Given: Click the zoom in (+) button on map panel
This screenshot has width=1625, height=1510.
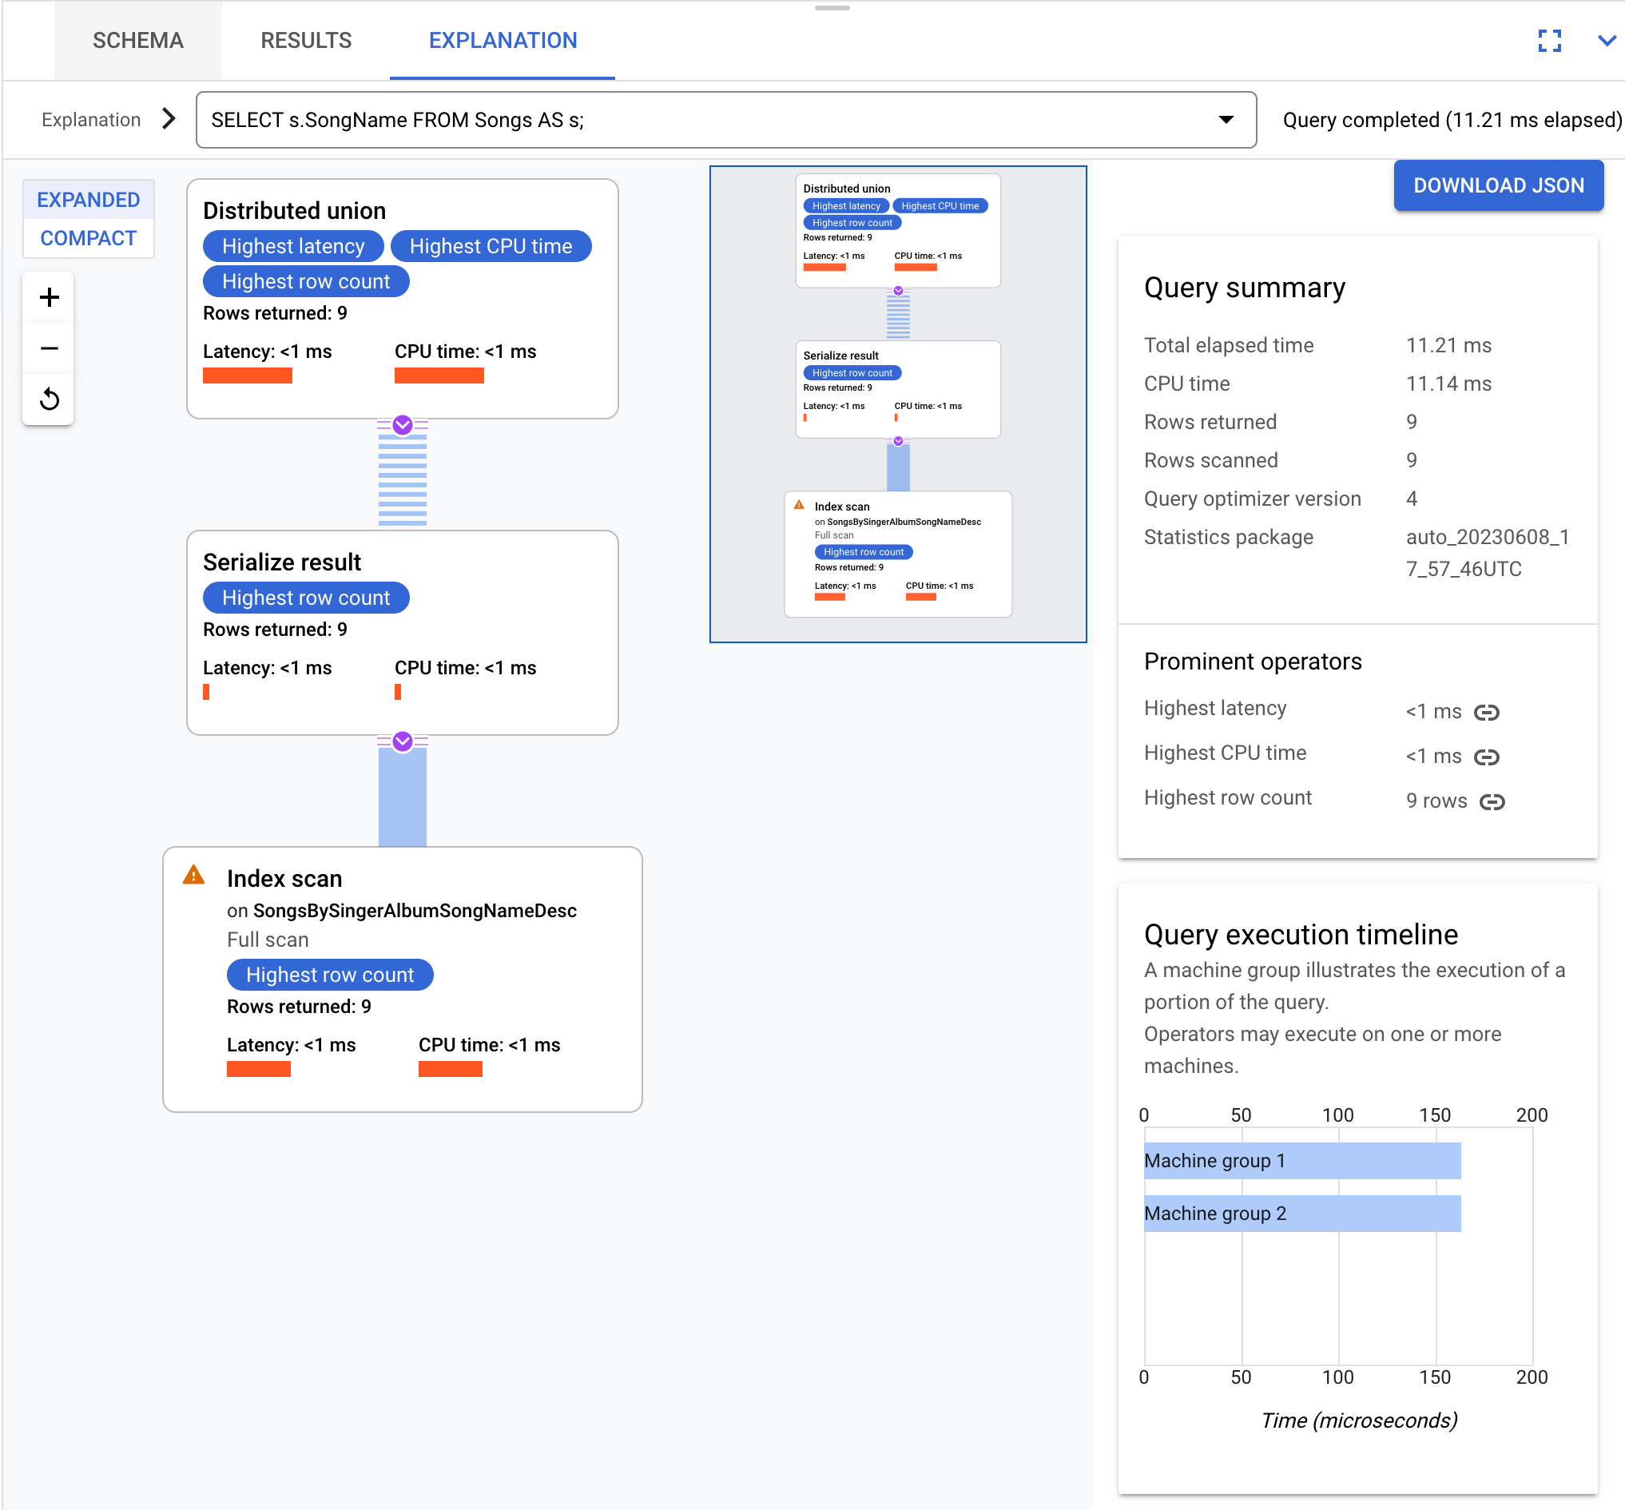Looking at the screenshot, I should (48, 296).
